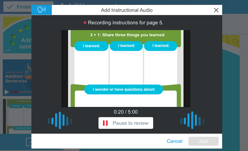Image resolution: width=248 pixels, height=151 pixels.
Task: Select the top Addition sentences title thumbnail
Action: click(17, 35)
